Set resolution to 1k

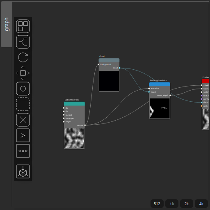point(172,204)
